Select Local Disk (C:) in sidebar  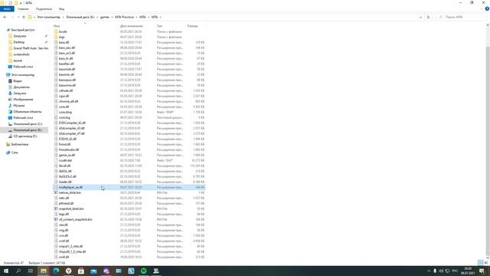pos(28,124)
